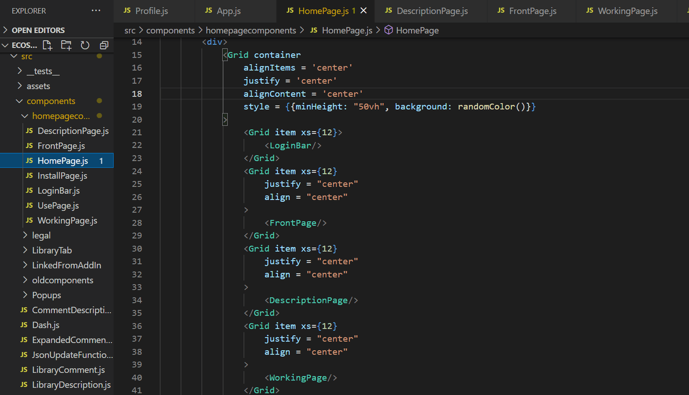Click alignContent attribute in line 18
Image resolution: width=689 pixels, height=395 pixels.
[x=275, y=94]
